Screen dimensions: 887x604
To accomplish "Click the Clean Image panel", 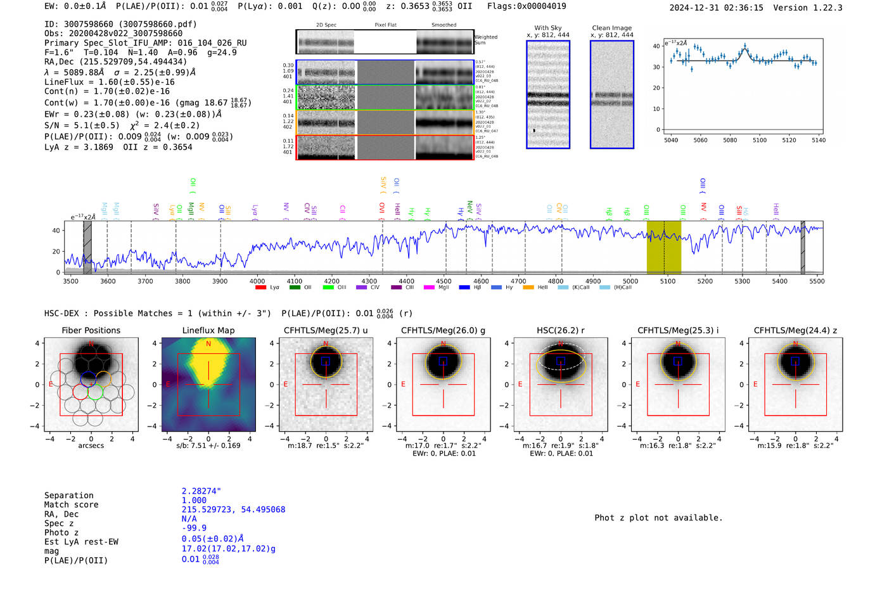I will pos(612,94).
